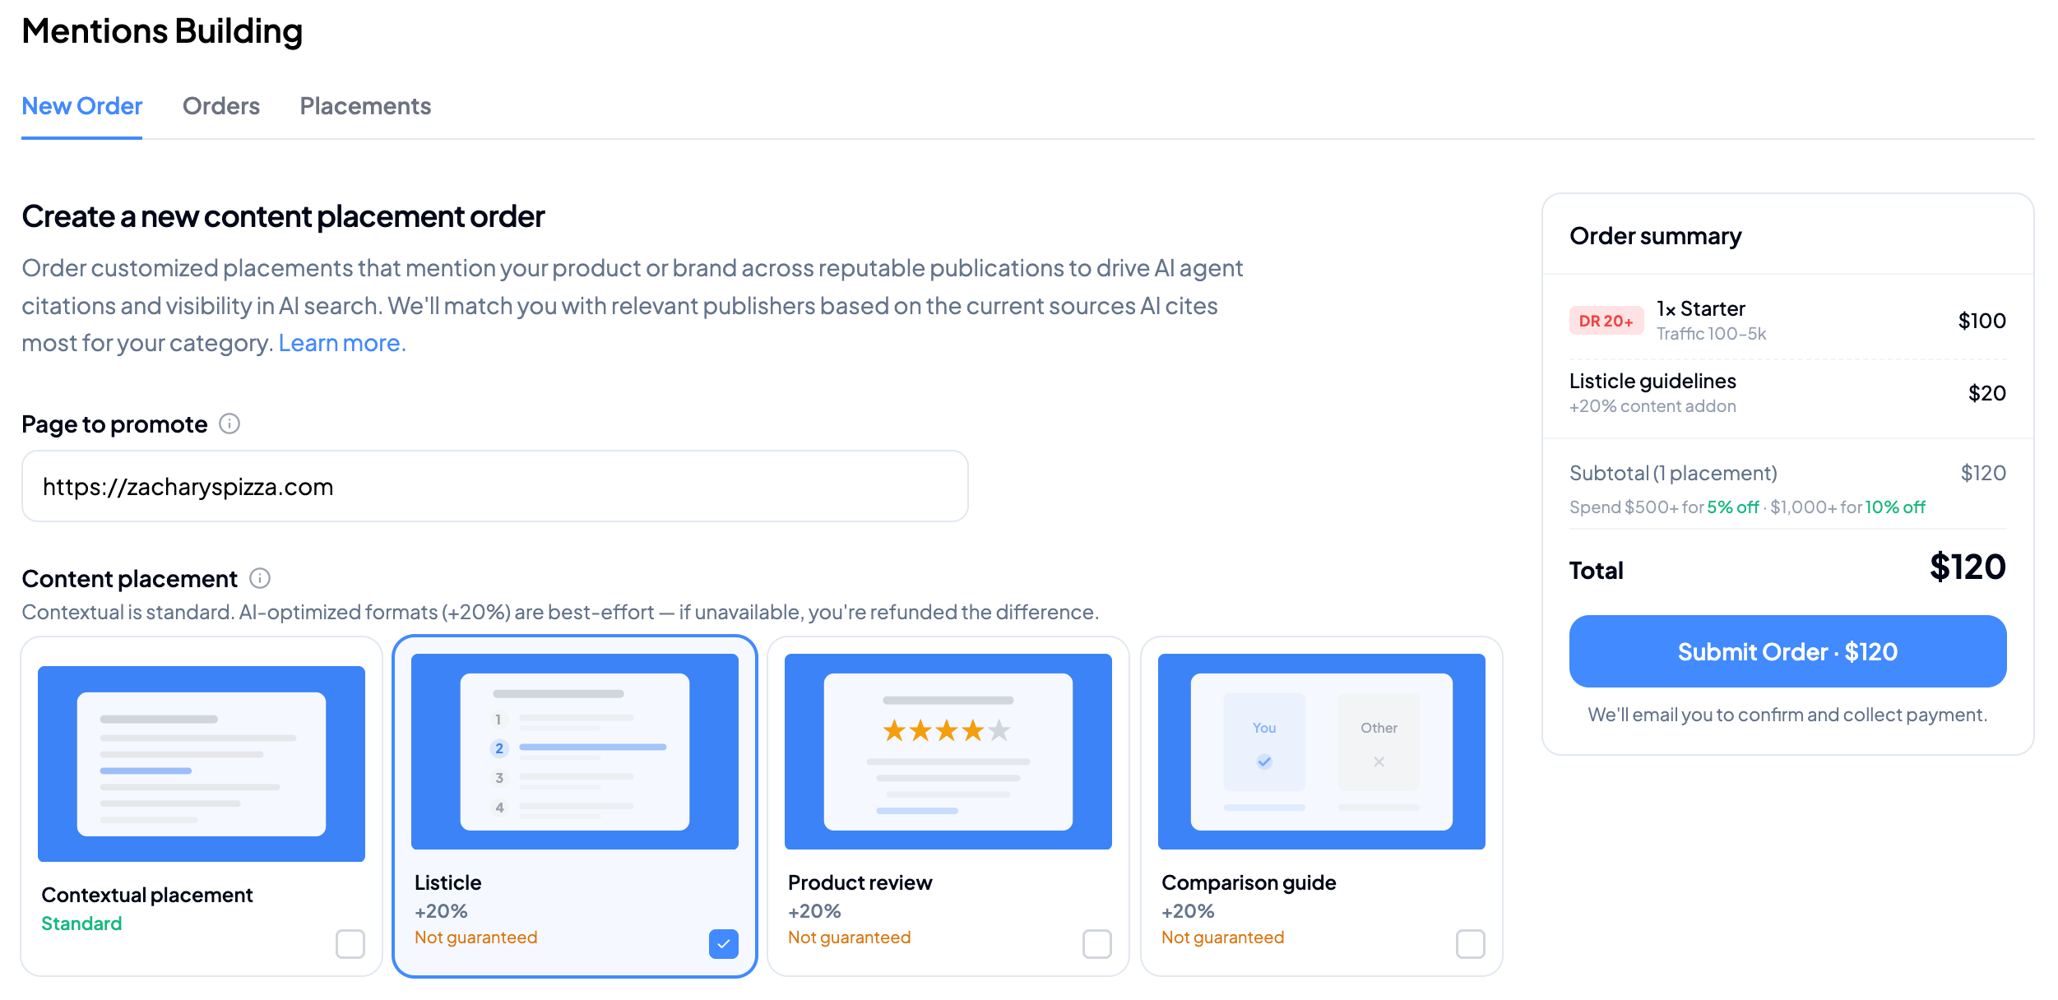Select the New Order tab
The width and height of the screenshot is (2058, 1000).
(x=81, y=106)
